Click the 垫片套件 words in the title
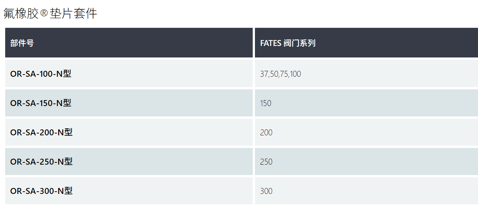Screen dimensions: 478x208 (x=73, y=13)
